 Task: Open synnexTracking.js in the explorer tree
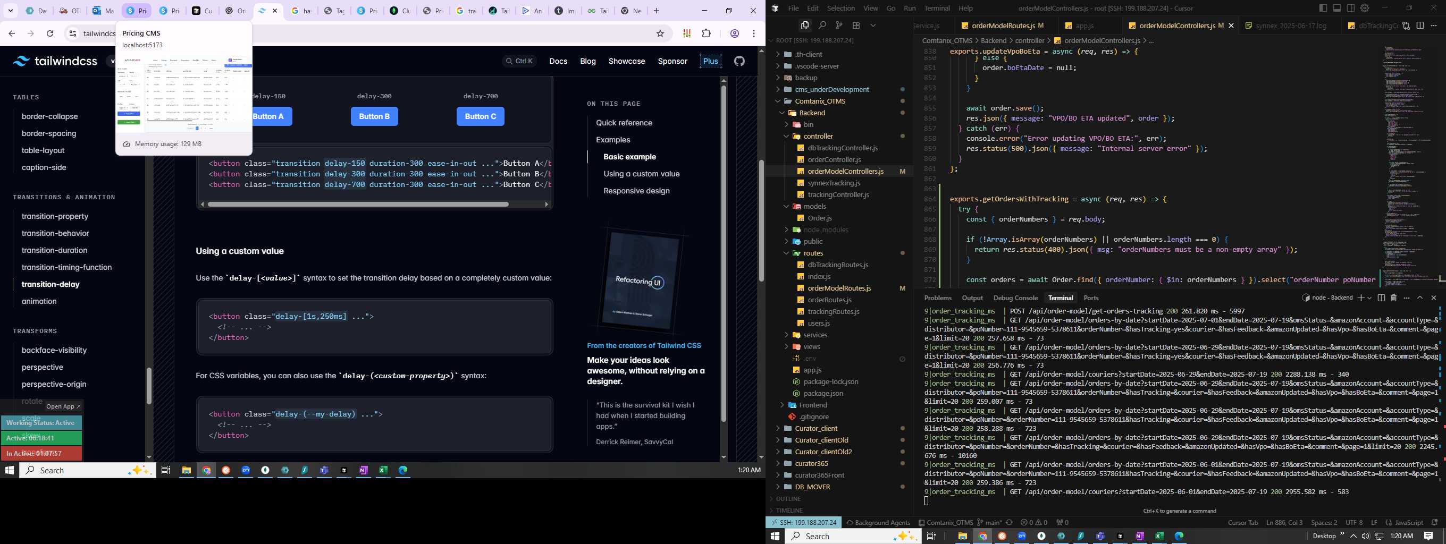834,183
